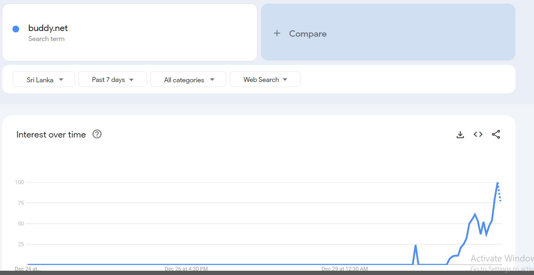Screen dimensions: 534x275
Task: Open the Web Search type dropdown
Action: (x=265, y=79)
